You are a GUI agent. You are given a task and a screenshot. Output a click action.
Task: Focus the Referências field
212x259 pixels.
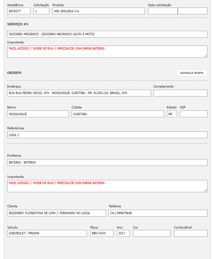pos(107,135)
